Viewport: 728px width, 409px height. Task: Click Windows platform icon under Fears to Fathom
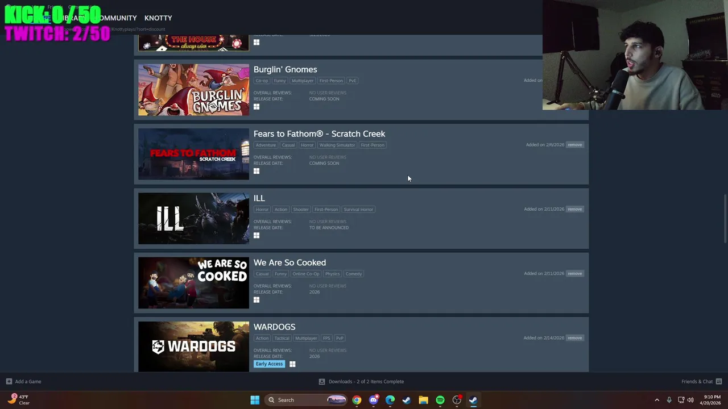[x=257, y=171]
